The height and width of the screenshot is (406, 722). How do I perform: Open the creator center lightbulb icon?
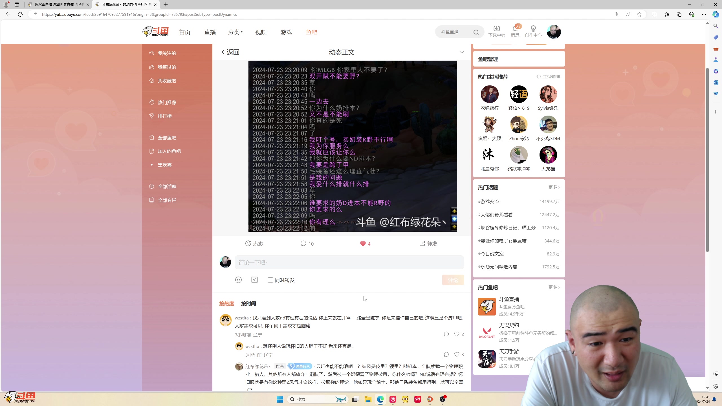click(533, 28)
